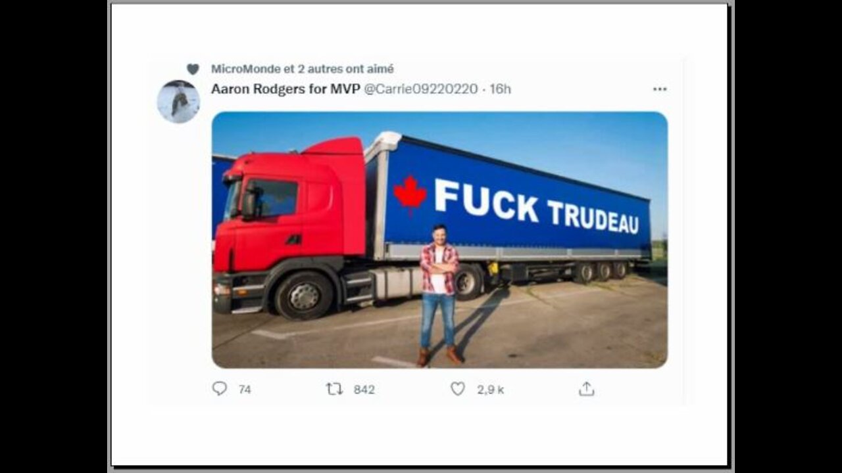842x473 pixels.
Task: Click the retweet arrows icon
Action: (x=334, y=389)
